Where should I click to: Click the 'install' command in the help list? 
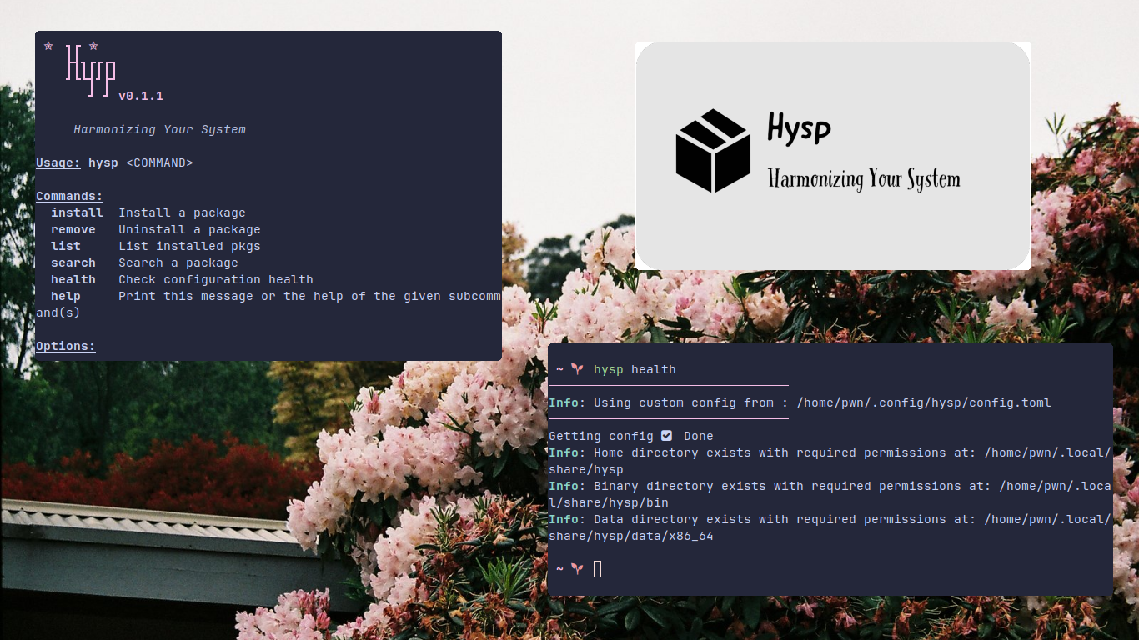pyautogui.click(x=77, y=212)
